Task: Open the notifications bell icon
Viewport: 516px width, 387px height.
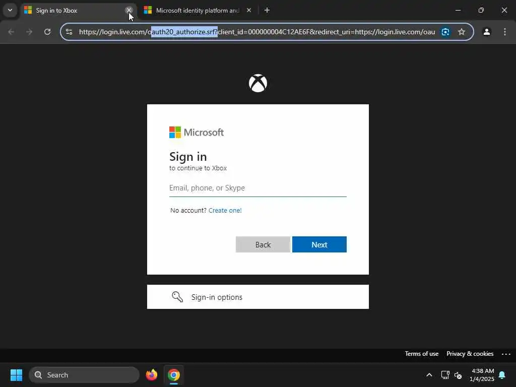Action: pyautogui.click(x=502, y=375)
